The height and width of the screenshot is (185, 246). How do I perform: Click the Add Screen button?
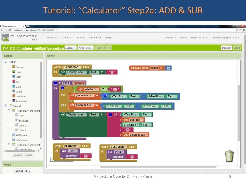[85, 48]
